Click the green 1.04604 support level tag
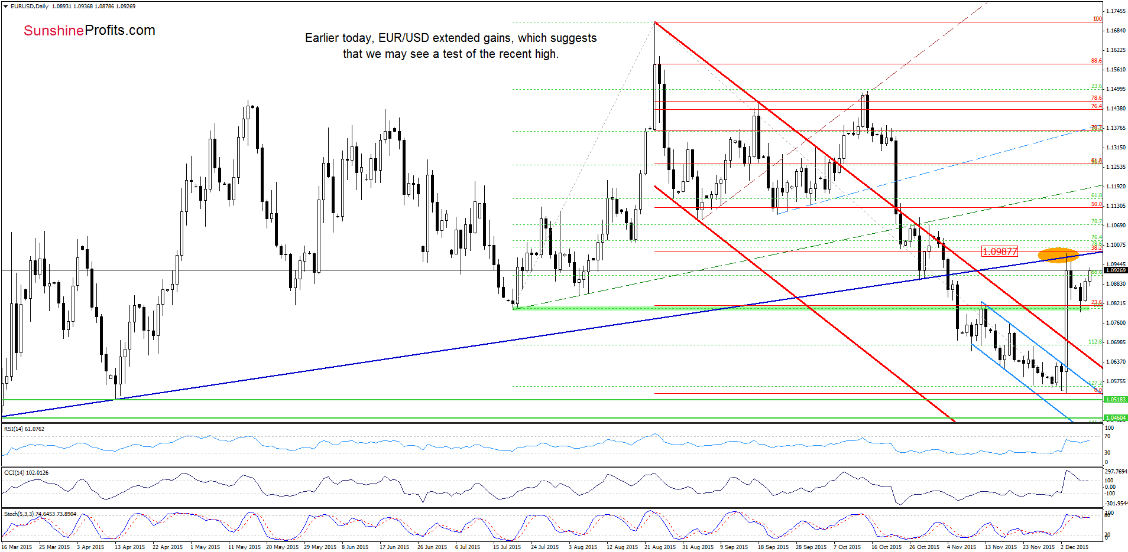This screenshot has height=552, width=1128. pos(1116,418)
